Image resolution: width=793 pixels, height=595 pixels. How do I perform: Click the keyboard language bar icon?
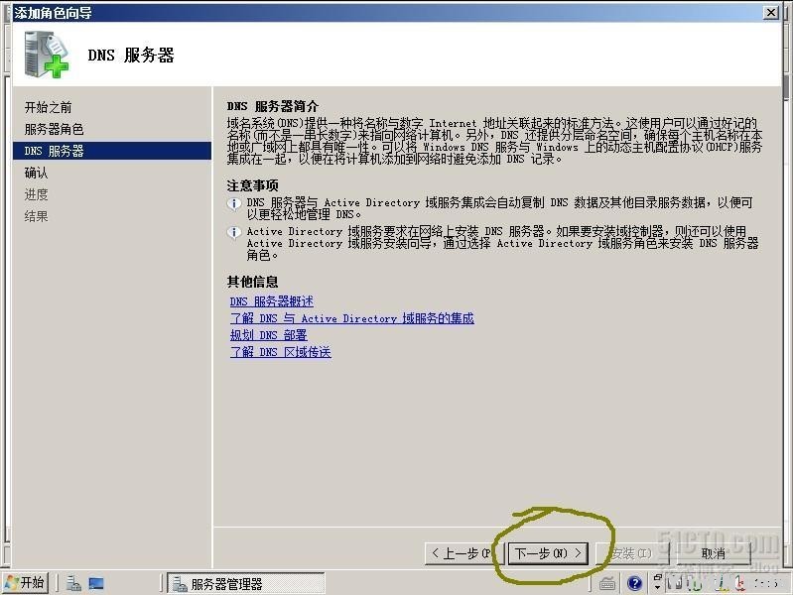pos(607,584)
